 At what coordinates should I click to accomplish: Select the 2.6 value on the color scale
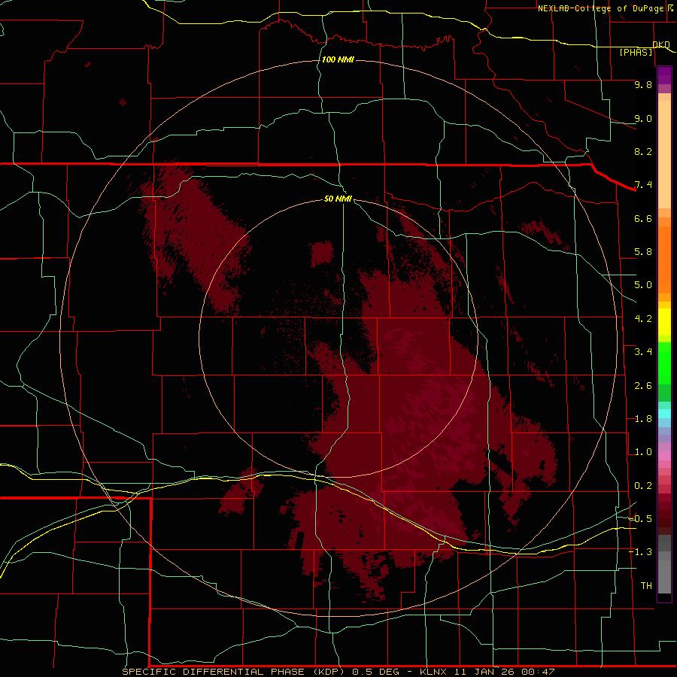(643, 386)
